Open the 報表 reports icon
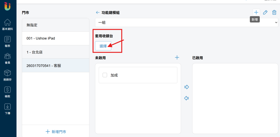Image resolution: width=280 pixels, height=137 pixels. [x=7, y=39]
